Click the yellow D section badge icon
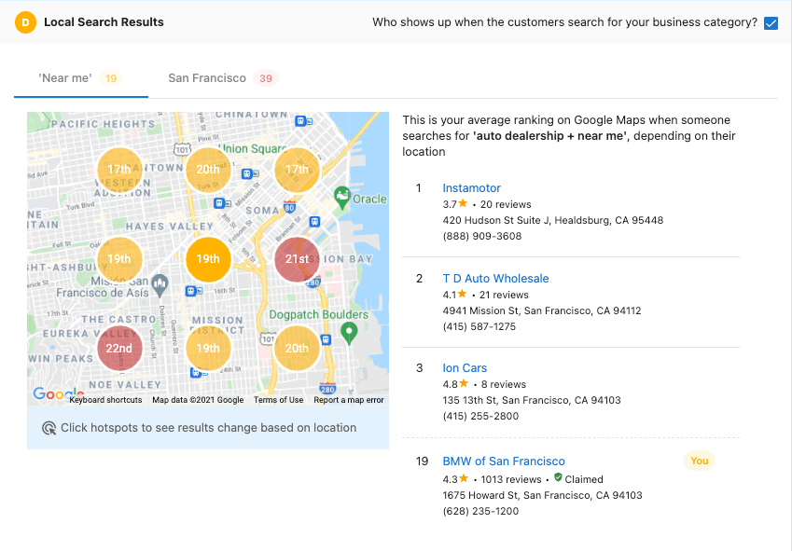This screenshot has width=792, height=551. [x=26, y=22]
